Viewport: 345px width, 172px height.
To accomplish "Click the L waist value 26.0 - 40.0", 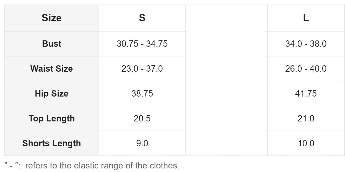I will tap(306, 69).
